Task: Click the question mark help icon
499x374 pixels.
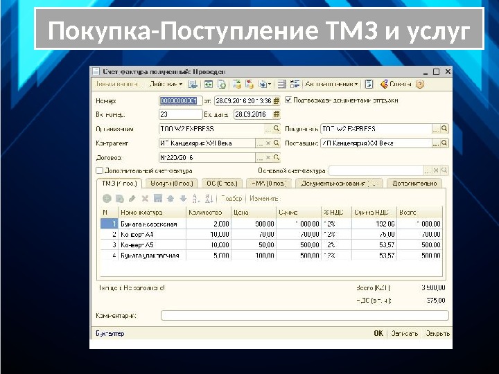Action: click(420, 84)
